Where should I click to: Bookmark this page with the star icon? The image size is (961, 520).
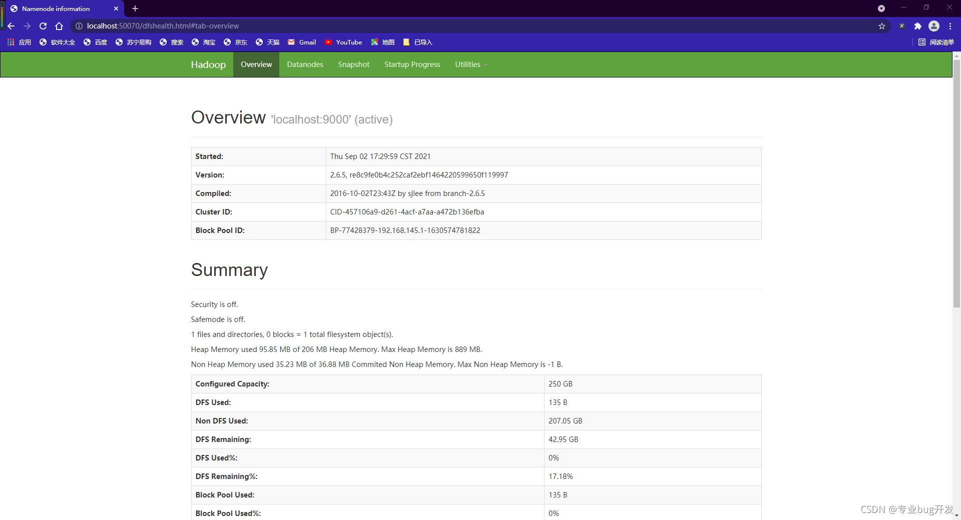[882, 26]
